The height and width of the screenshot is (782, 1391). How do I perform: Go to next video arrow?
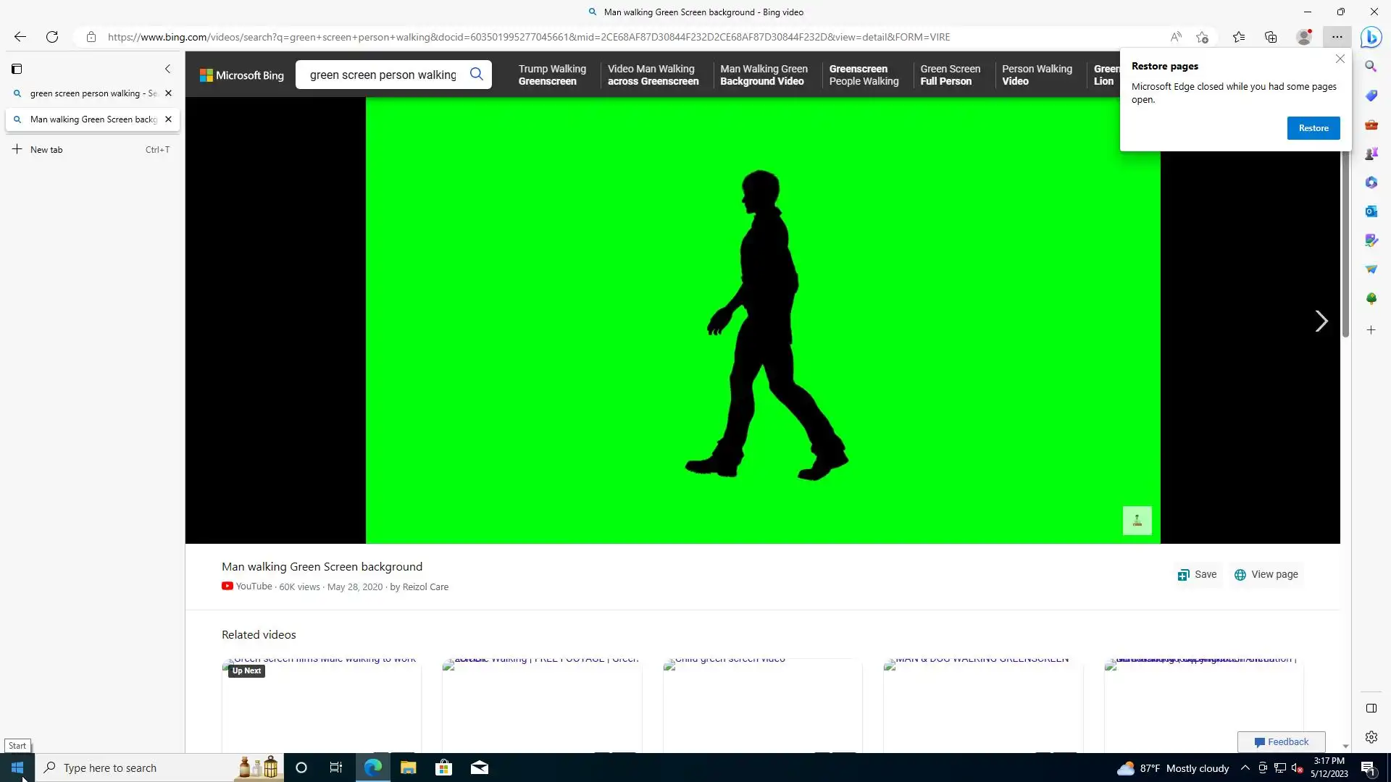[1321, 321]
